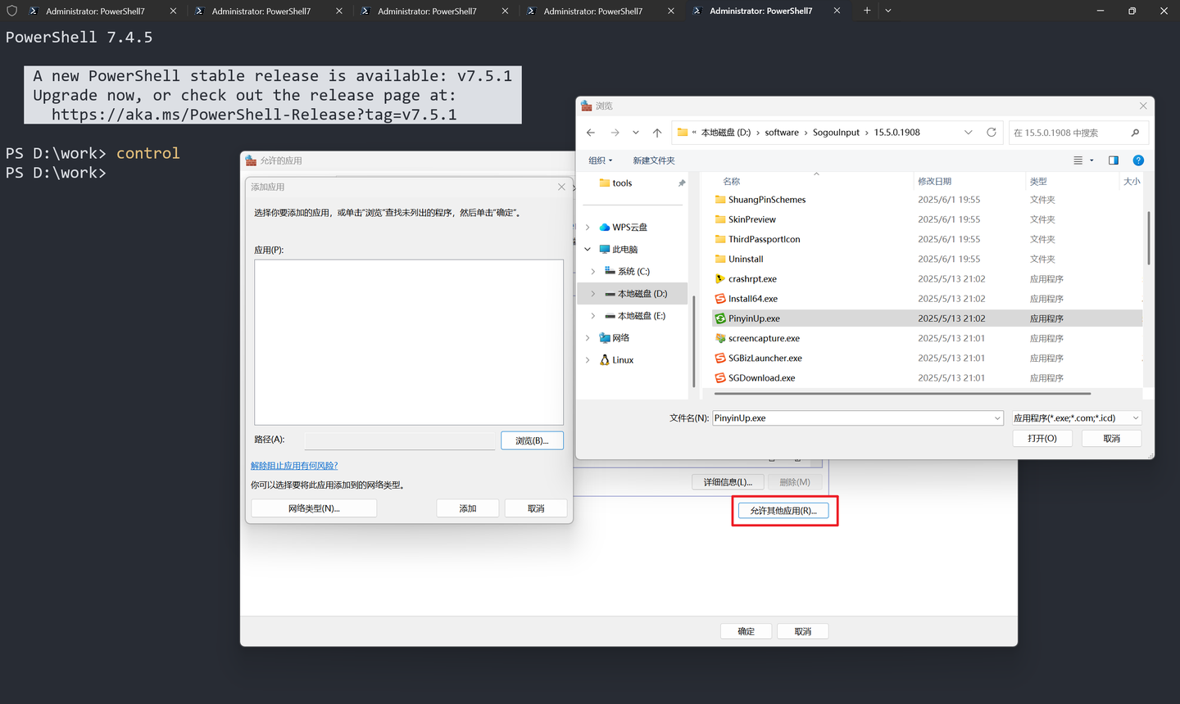Image resolution: width=1180 pixels, height=704 pixels.
Task: Click the SGDownload.exe icon
Action: point(720,378)
